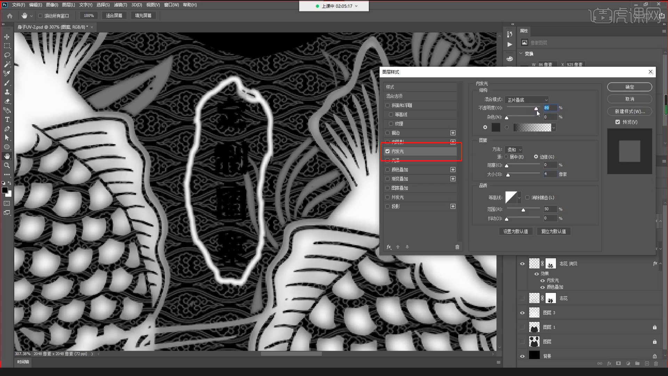Select the Zoom tool

click(x=7, y=165)
